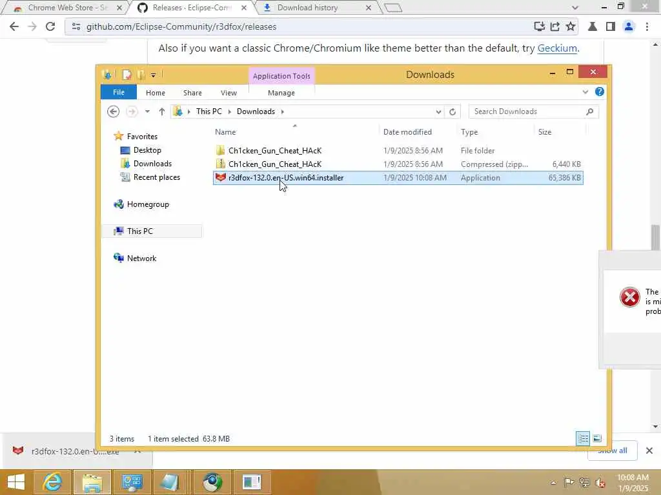Click muted volume icon in system tray

600,483
